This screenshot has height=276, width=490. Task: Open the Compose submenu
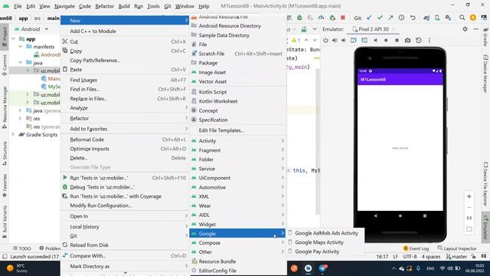237,243
